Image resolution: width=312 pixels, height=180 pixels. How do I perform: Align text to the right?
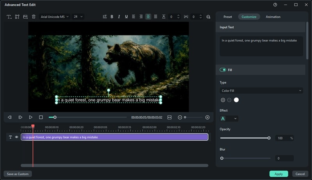point(141,17)
